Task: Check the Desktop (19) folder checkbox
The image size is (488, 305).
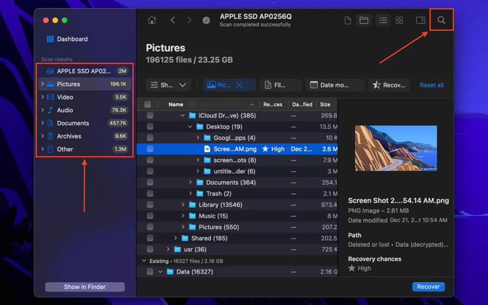Action: click(149, 127)
